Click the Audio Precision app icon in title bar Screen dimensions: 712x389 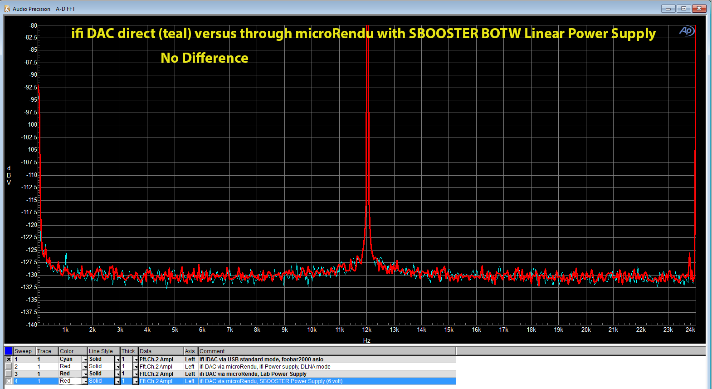point(7,9)
